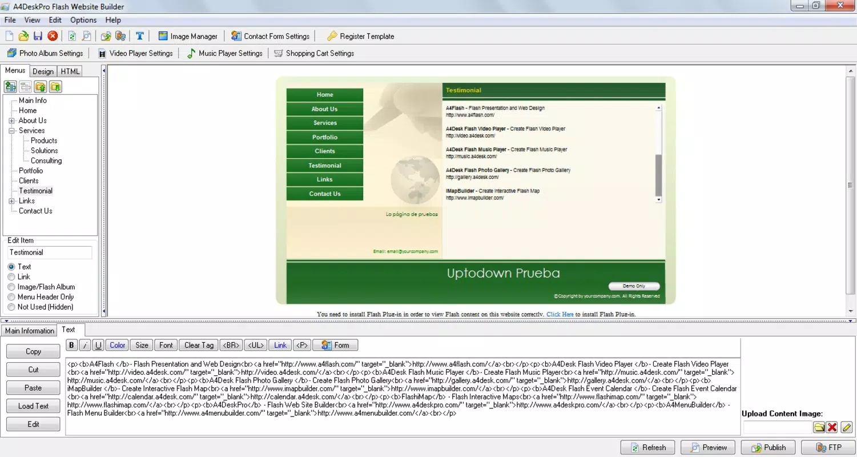Select the Menu Header Only radio button
Viewport: 857px width, 457px height.
point(11,297)
